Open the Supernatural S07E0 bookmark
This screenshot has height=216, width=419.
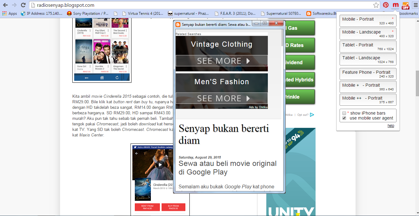point(281,14)
